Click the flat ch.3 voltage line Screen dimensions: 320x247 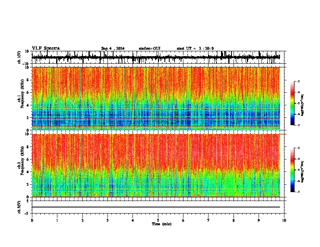[x=156, y=207]
